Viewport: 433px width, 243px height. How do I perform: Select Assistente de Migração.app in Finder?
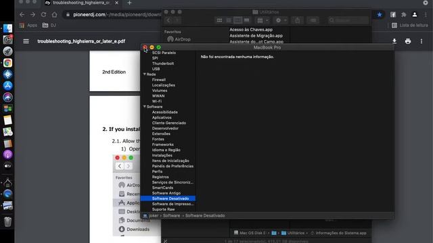click(x=256, y=36)
